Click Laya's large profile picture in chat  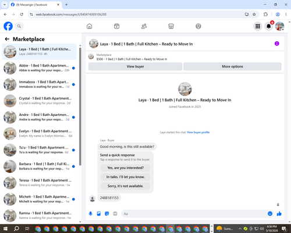point(185,89)
